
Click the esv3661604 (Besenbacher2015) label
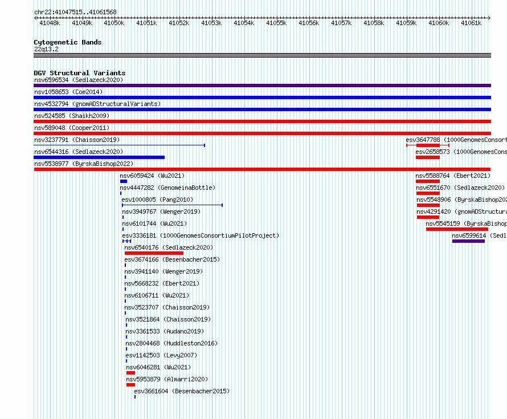coord(182,391)
